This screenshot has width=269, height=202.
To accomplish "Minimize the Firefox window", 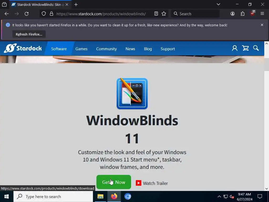I will [237, 4].
